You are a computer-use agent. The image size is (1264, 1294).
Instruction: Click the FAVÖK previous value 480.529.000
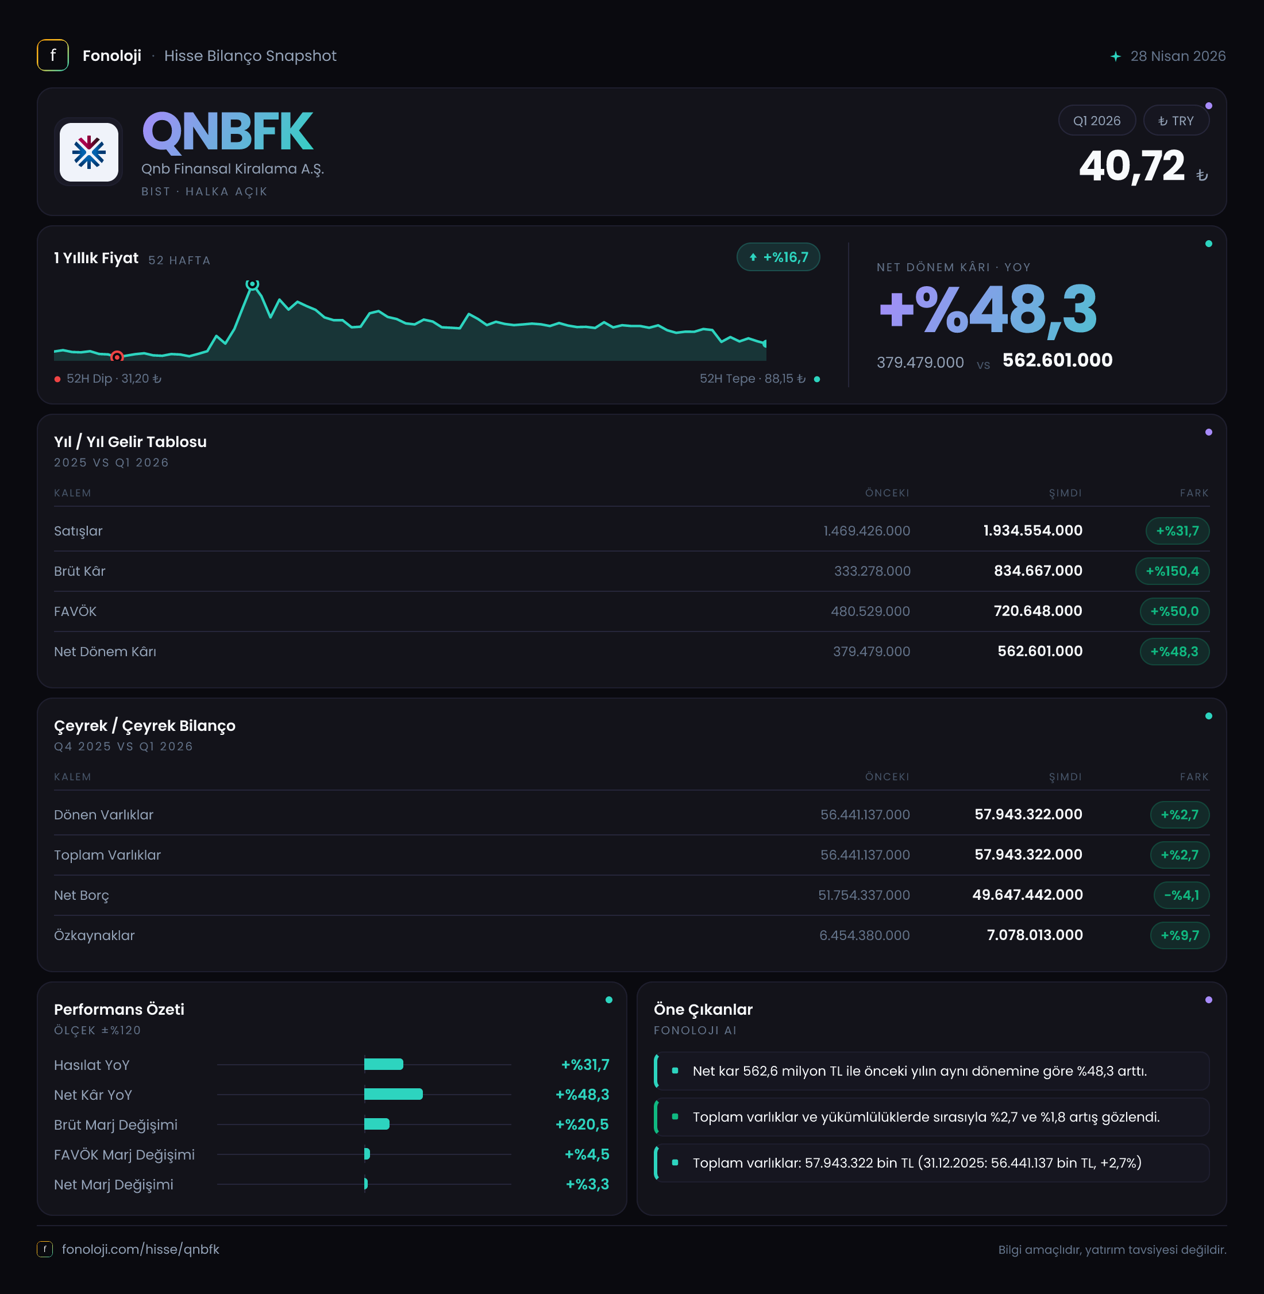pyautogui.click(x=870, y=611)
